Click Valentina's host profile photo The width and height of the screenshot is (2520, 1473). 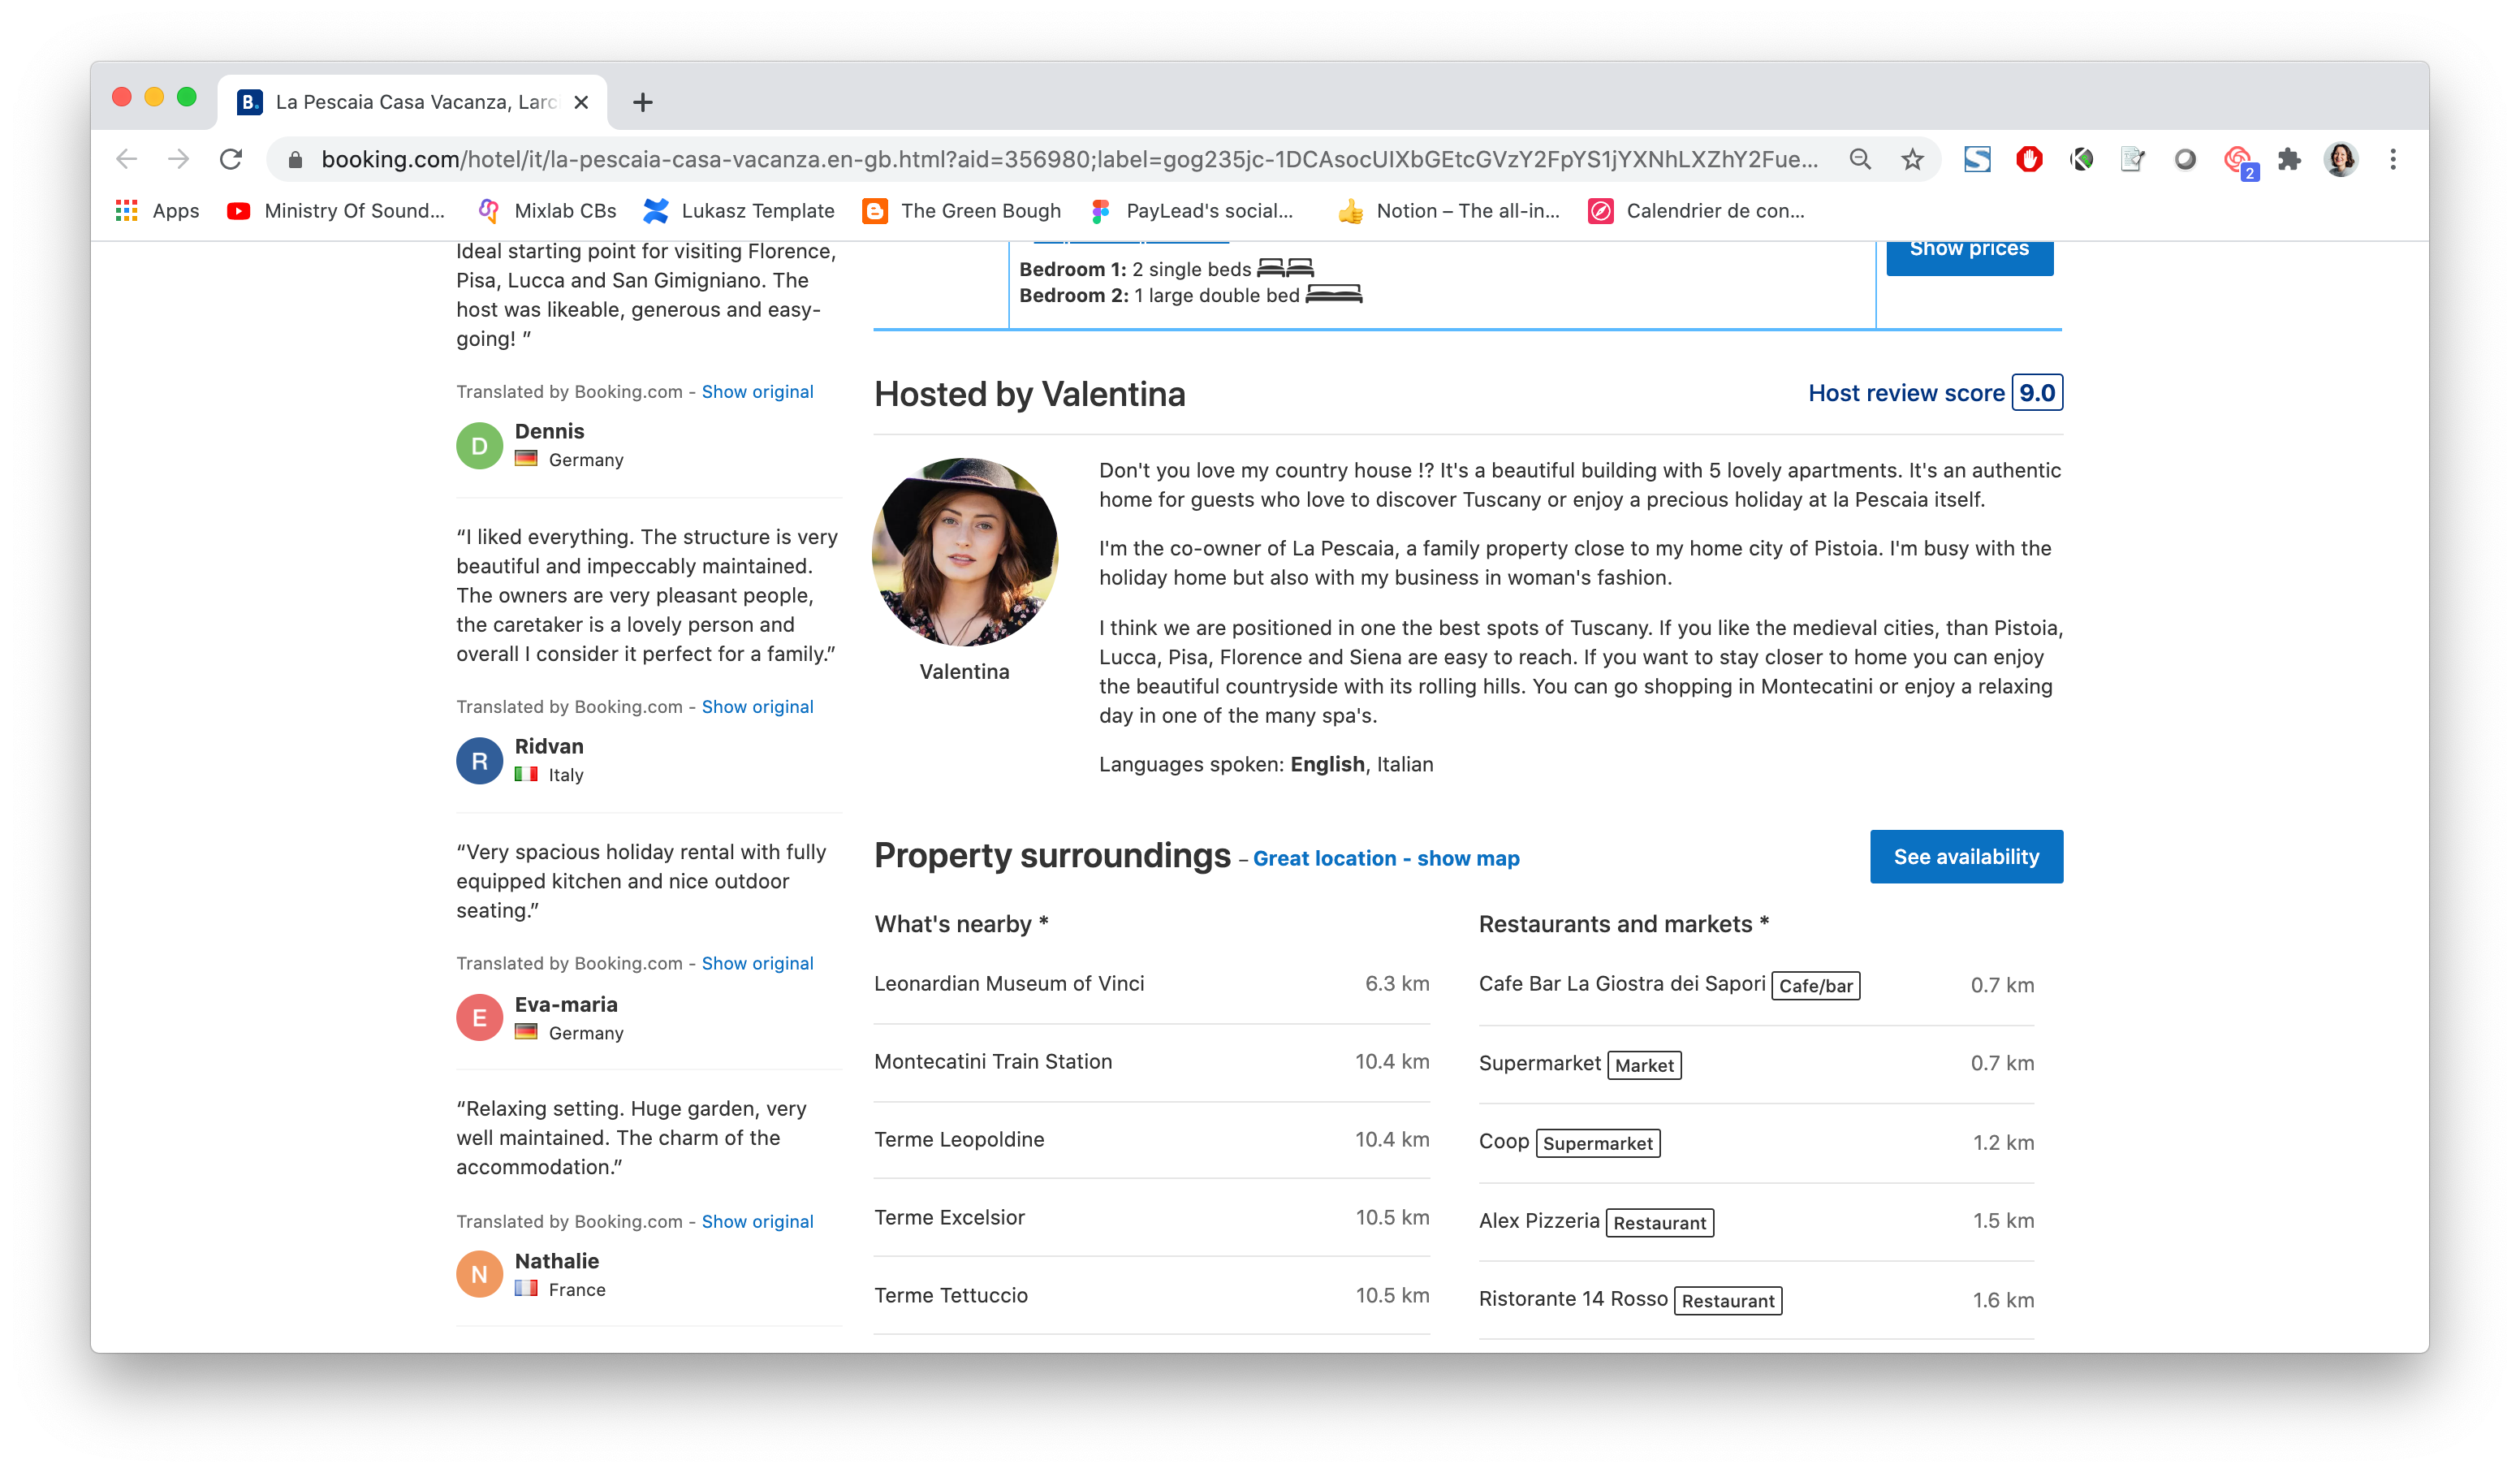pos(965,552)
